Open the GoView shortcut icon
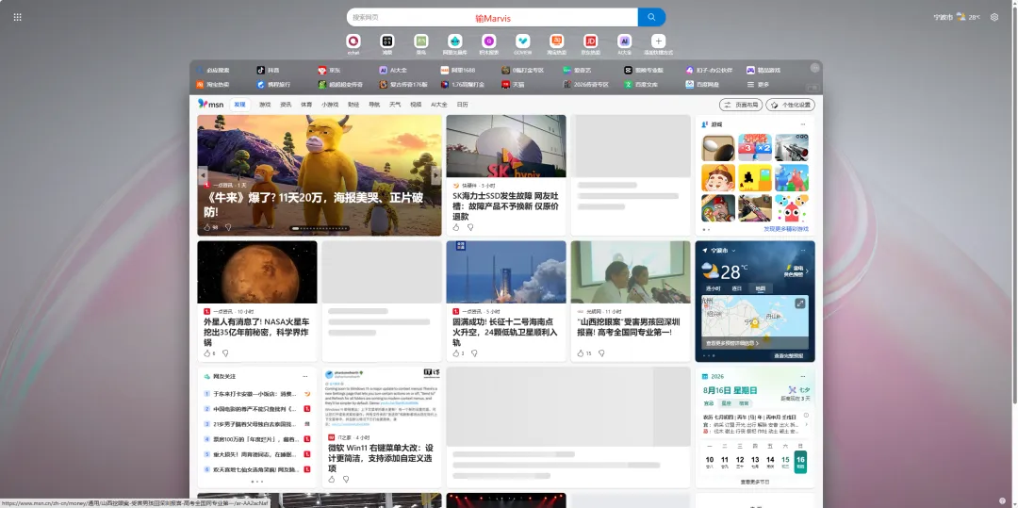Viewport: 1018px width, 508px height. point(522,41)
